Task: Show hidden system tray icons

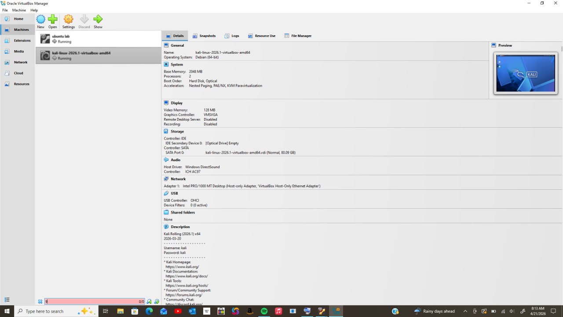Action: click(x=465, y=311)
